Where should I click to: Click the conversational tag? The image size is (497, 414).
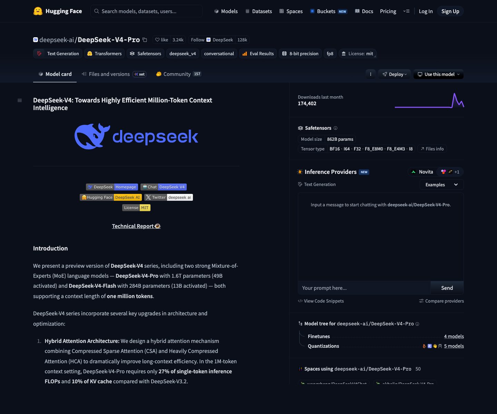(219, 53)
